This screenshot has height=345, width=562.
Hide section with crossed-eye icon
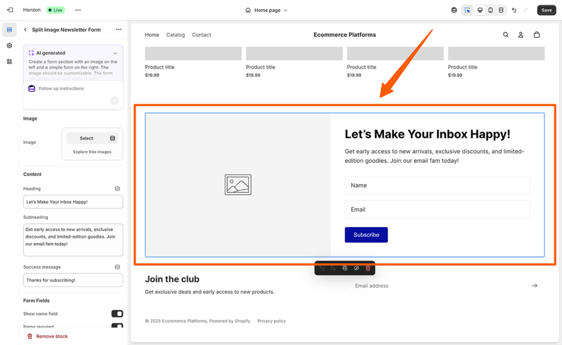click(356, 268)
